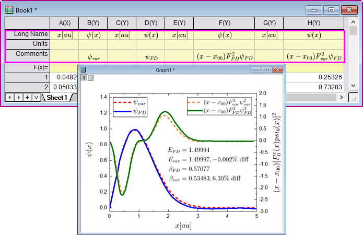
Task: Click the F(x)= row label
Action: [28, 67]
